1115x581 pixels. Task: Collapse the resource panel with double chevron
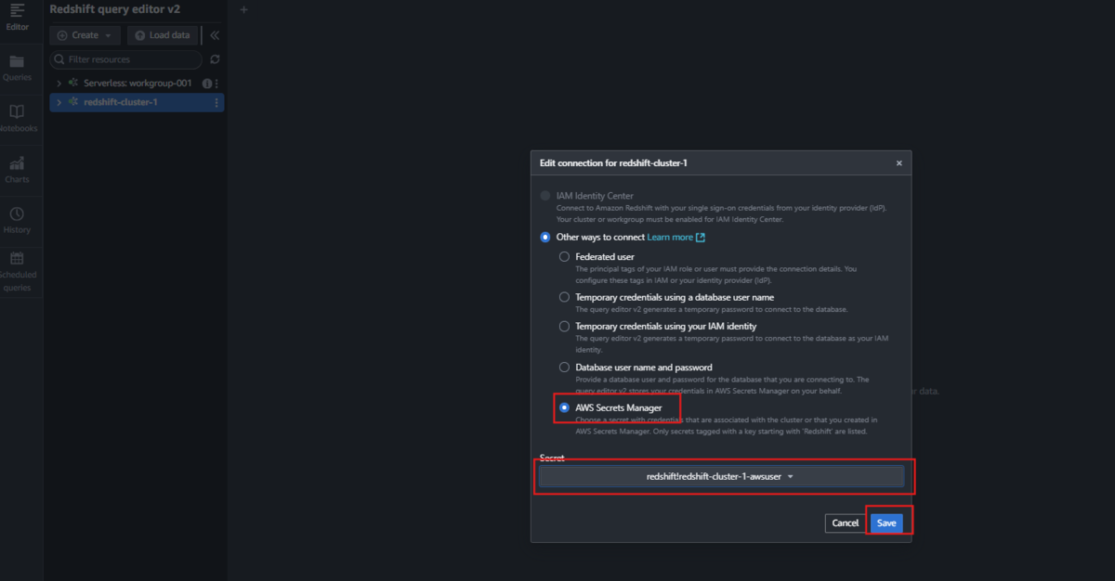point(215,35)
